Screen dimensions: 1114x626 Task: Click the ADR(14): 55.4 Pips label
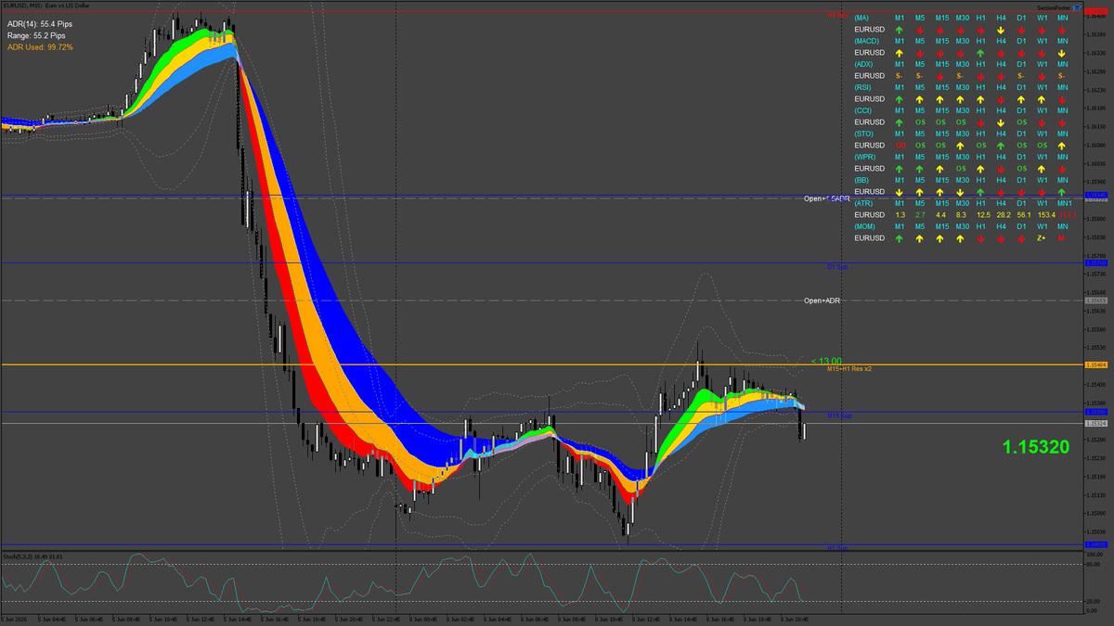point(40,23)
